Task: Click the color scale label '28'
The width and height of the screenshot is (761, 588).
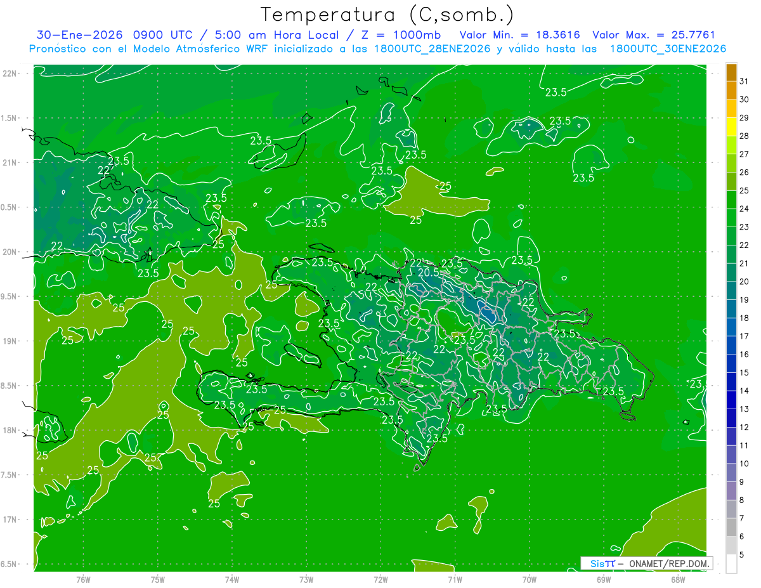Action: (x=745, y=136)
